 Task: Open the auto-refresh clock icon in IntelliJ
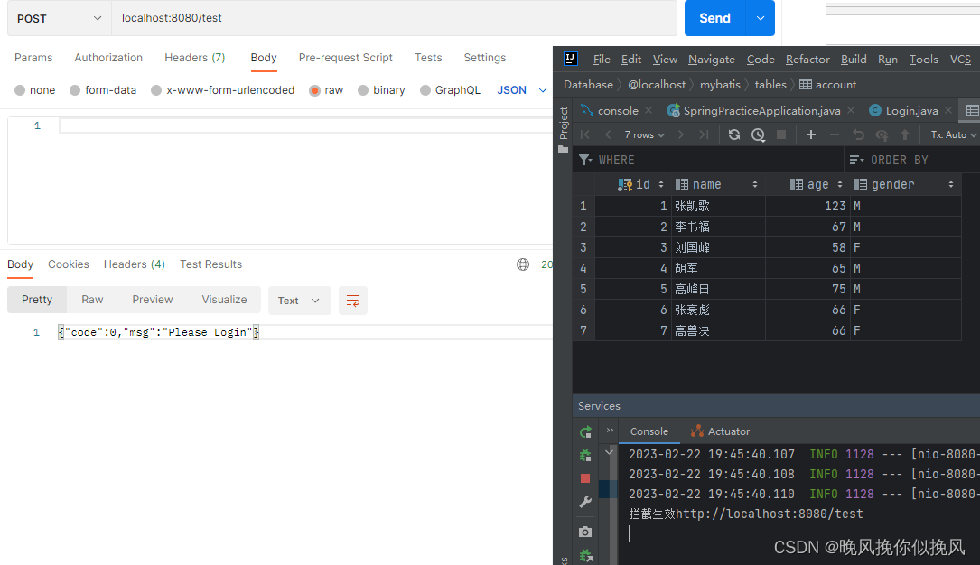point(758,134)
